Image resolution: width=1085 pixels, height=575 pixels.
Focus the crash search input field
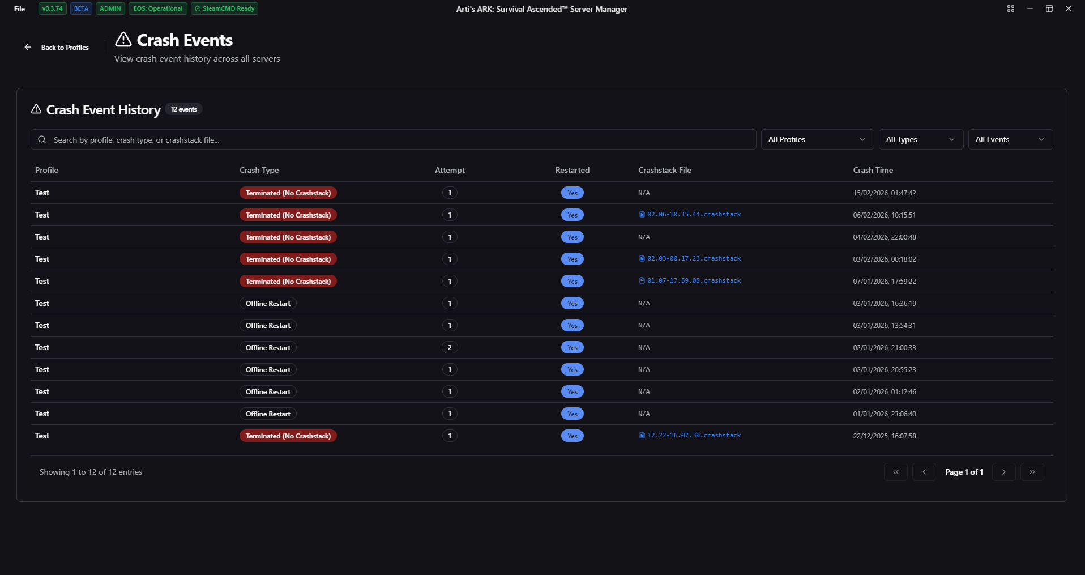pyautogui.click(x=396, y=139)
